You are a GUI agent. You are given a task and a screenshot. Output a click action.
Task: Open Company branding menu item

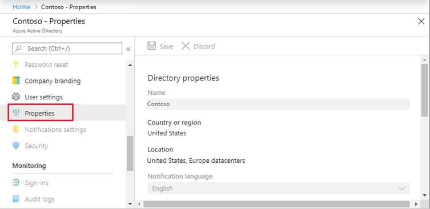pyautogui.click(x=53, y=81)
